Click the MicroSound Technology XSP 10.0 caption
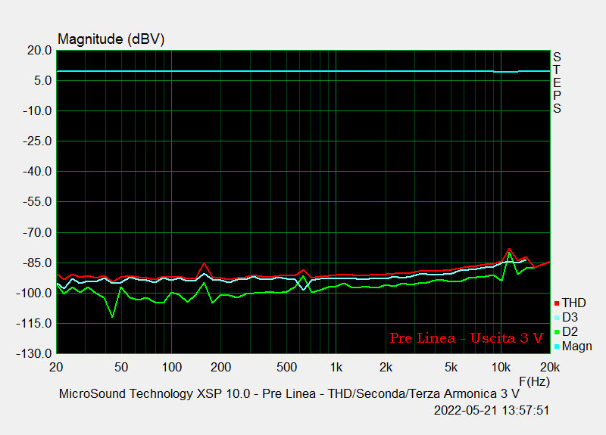The width and height of the screenshot is (606, 435). [289, 393]
